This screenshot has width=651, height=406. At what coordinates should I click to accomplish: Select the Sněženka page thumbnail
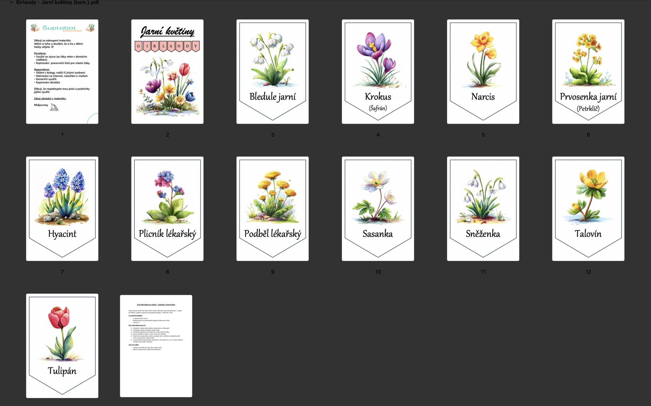[x=483, y=209]
